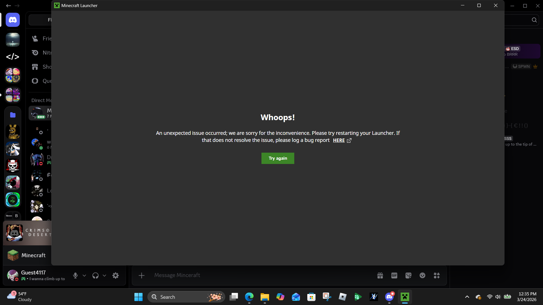This screenshot has height=305, width=543.
Task: Click the taskbar Search box
Action: (x=186, y=297)
